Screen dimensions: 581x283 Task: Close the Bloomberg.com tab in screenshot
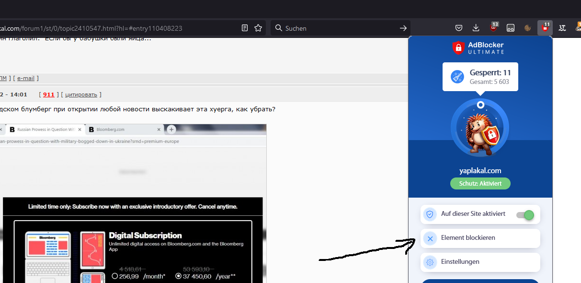159,130
